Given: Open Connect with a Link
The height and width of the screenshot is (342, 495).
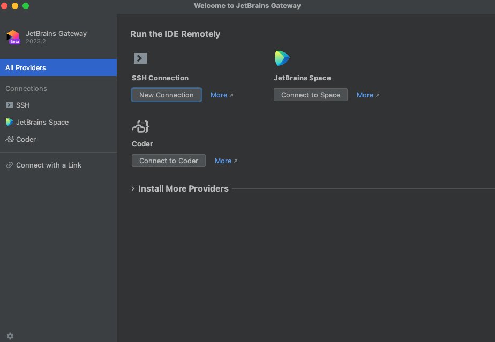Looking at the screenshot, I should click(48, 165).
